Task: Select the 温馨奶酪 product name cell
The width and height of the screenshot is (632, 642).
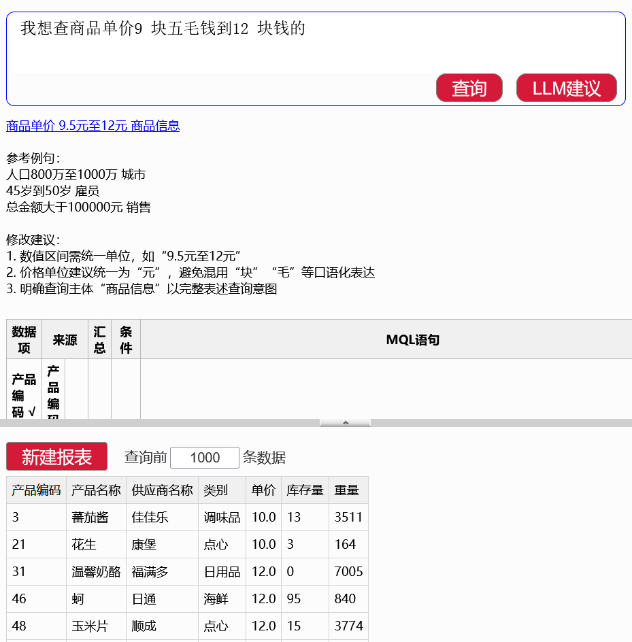Action: click(x=95, y=572)
